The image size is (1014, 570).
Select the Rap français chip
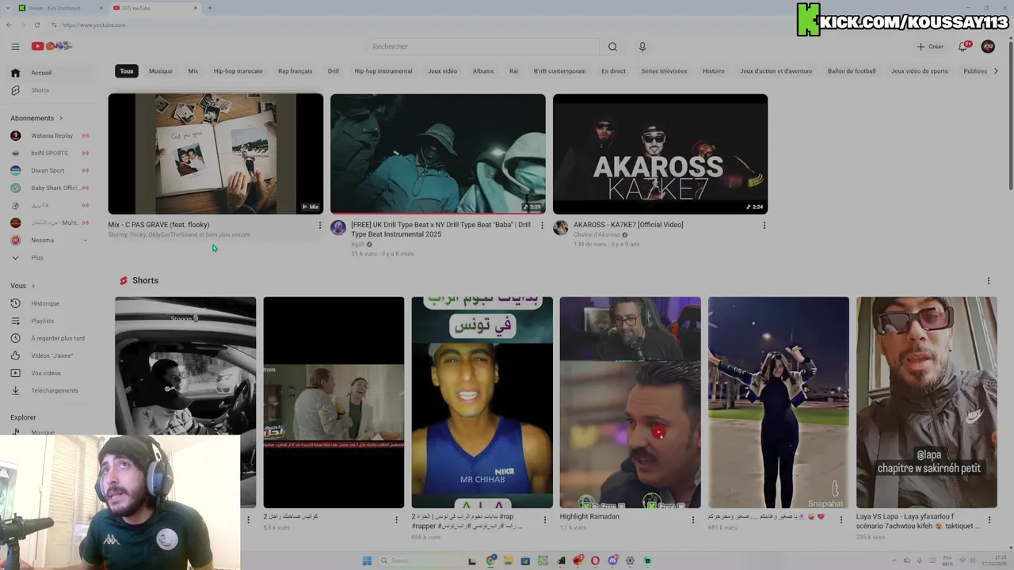(x=295, y=71)
